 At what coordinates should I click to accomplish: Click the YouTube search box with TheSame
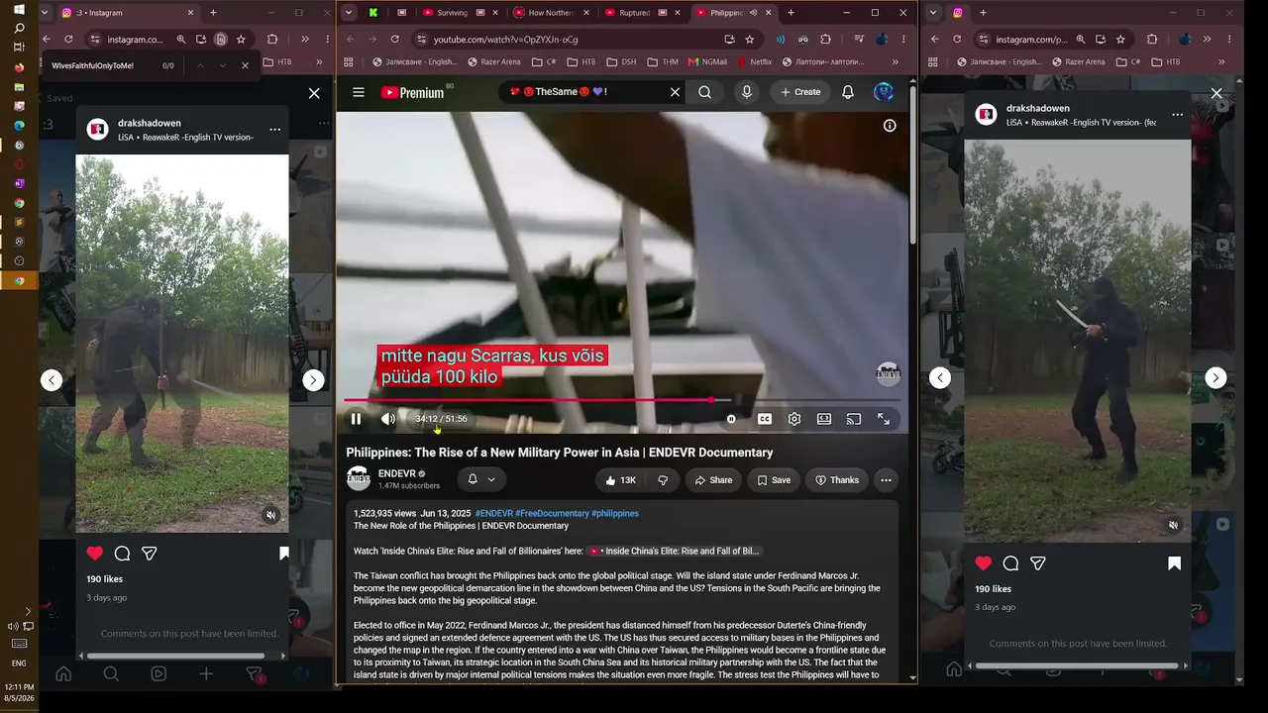click(584, 92)
